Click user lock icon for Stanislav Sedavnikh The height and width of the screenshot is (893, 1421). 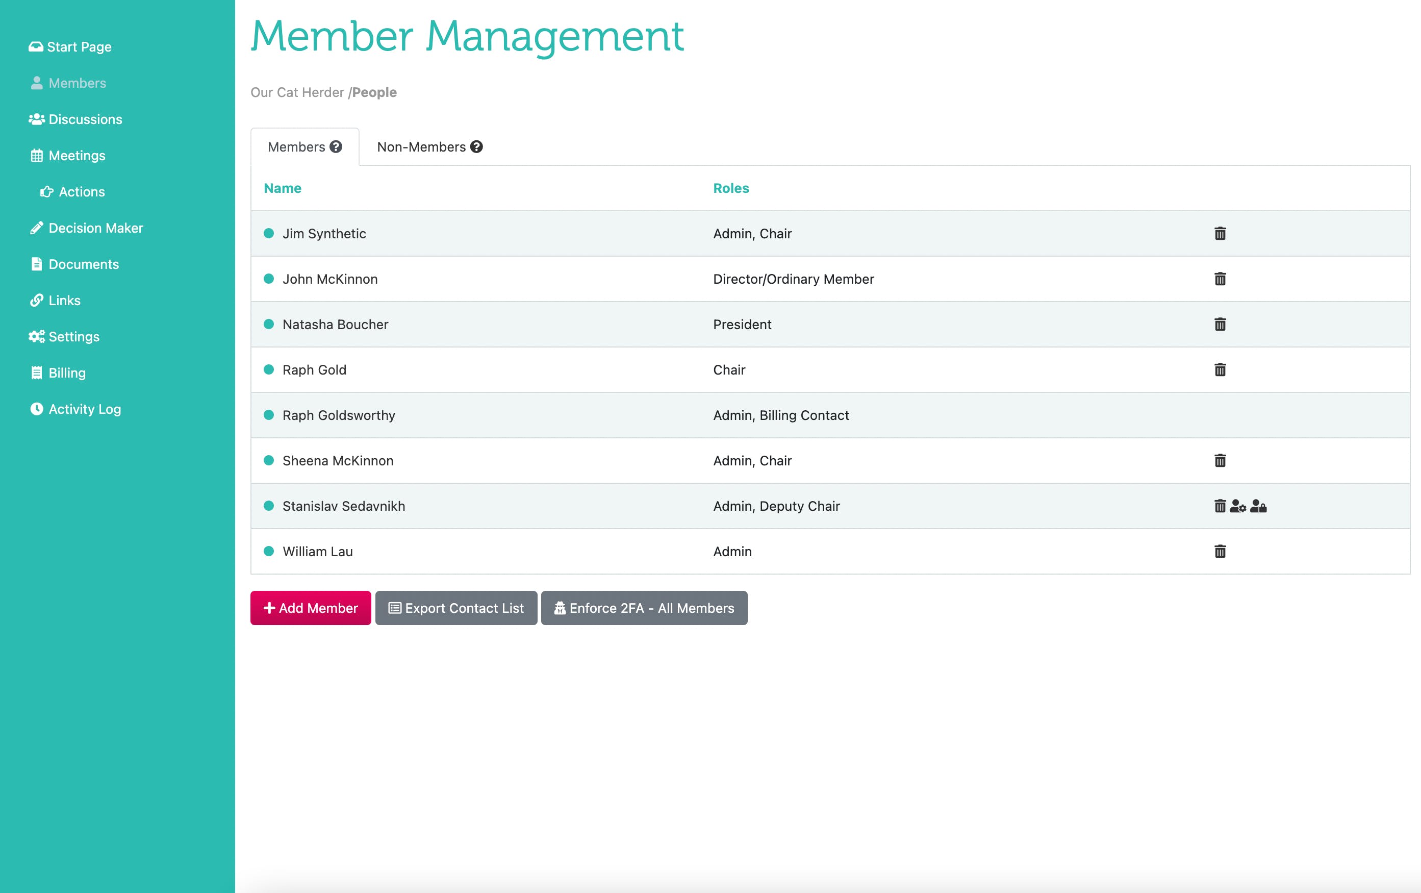(x=1258, y=506)
